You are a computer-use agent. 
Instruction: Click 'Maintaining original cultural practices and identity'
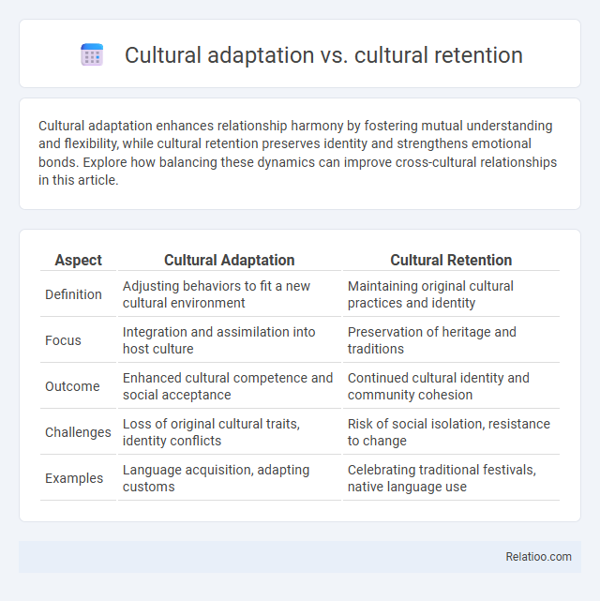tap(430, 294)
